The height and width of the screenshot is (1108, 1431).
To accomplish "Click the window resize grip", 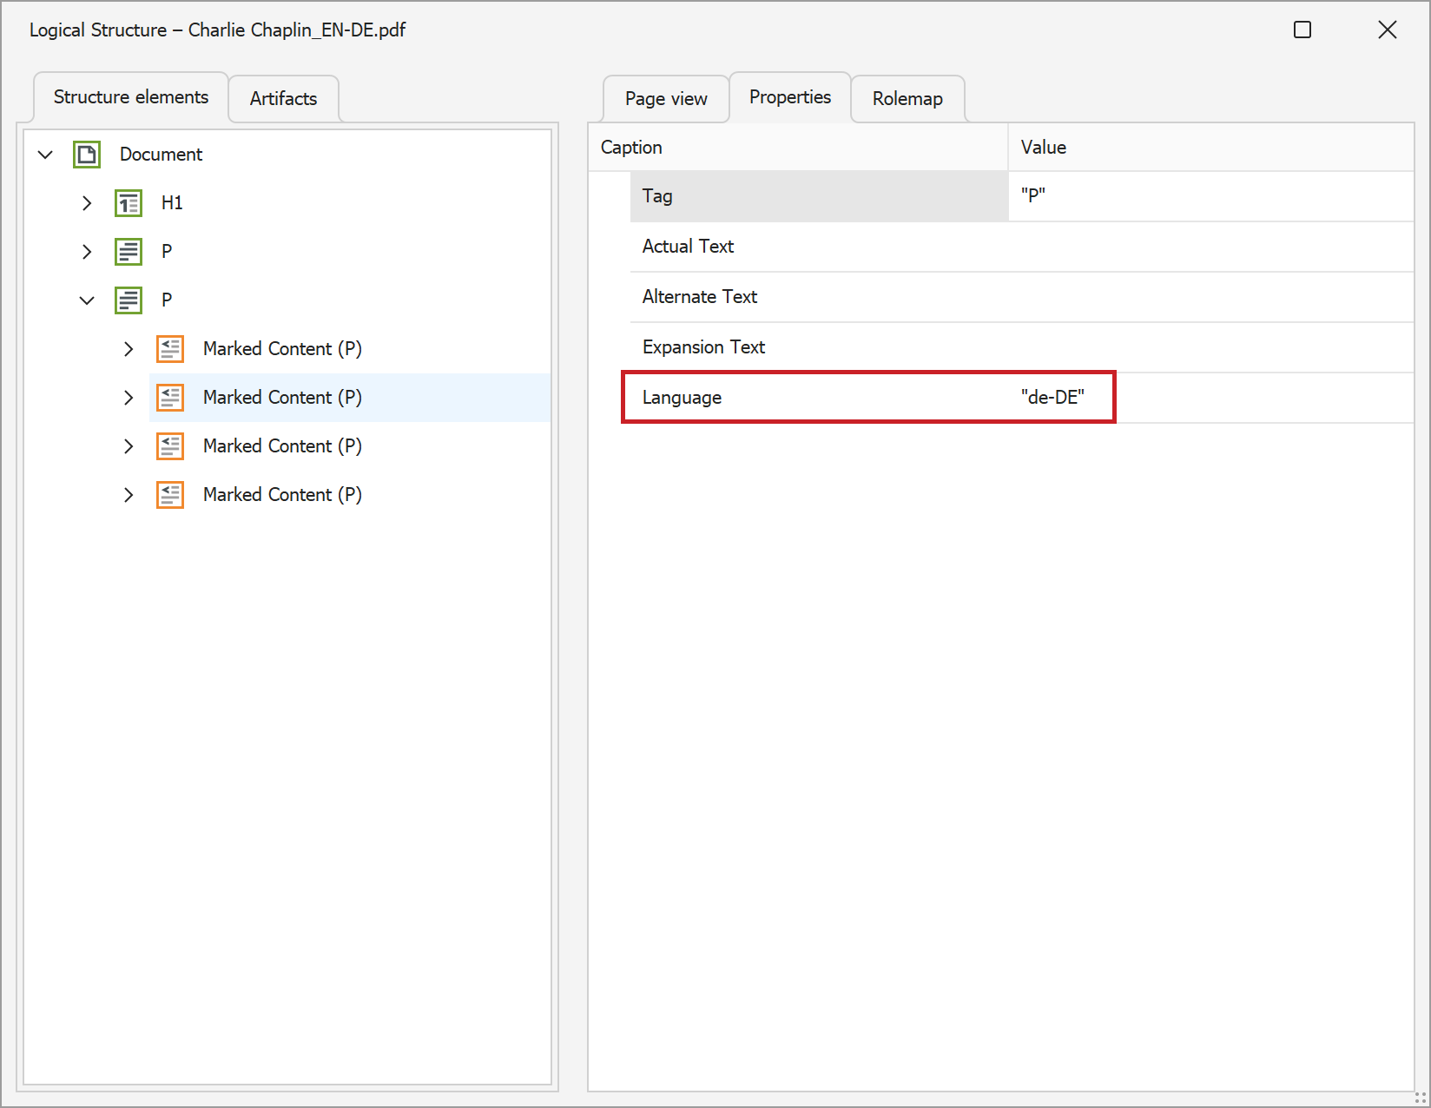I will tap(1421, 1098).
